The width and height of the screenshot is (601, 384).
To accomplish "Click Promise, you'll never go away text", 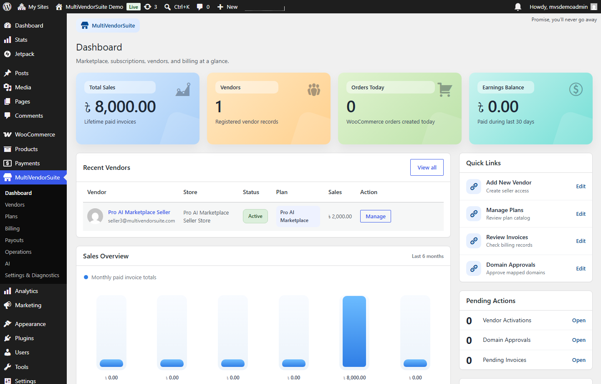I will (x=564, y=20).
